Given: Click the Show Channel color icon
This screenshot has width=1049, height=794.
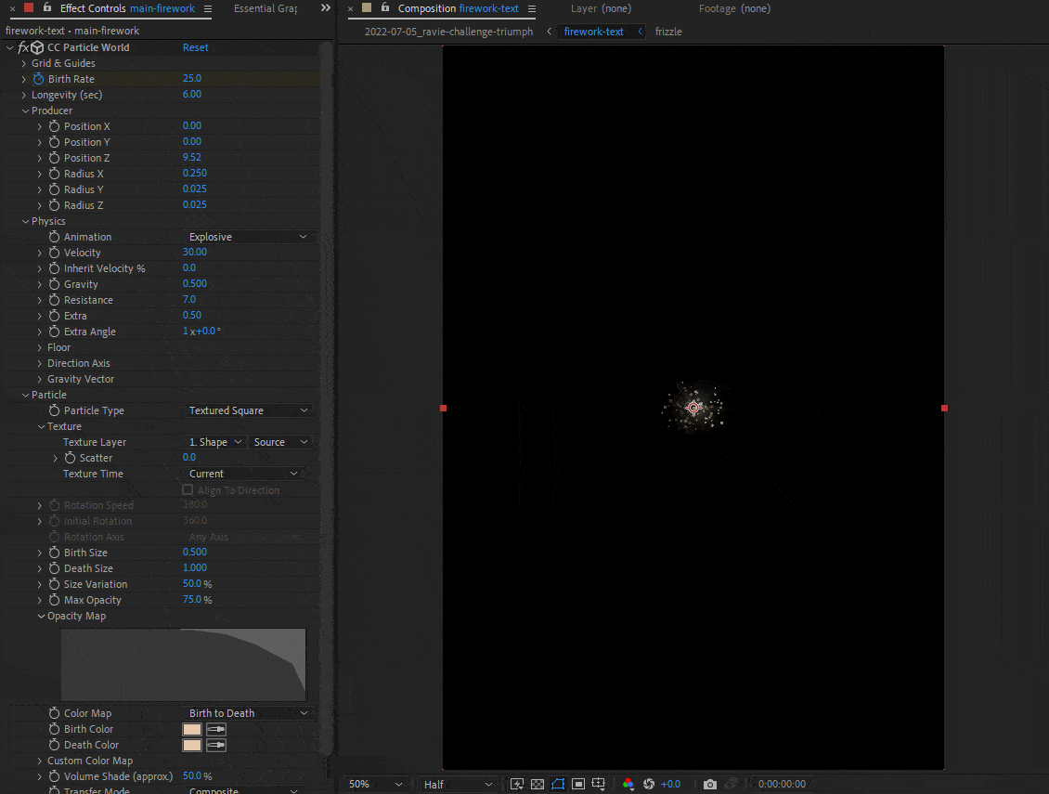Looking at the screenshot, I should pos(628,784).
